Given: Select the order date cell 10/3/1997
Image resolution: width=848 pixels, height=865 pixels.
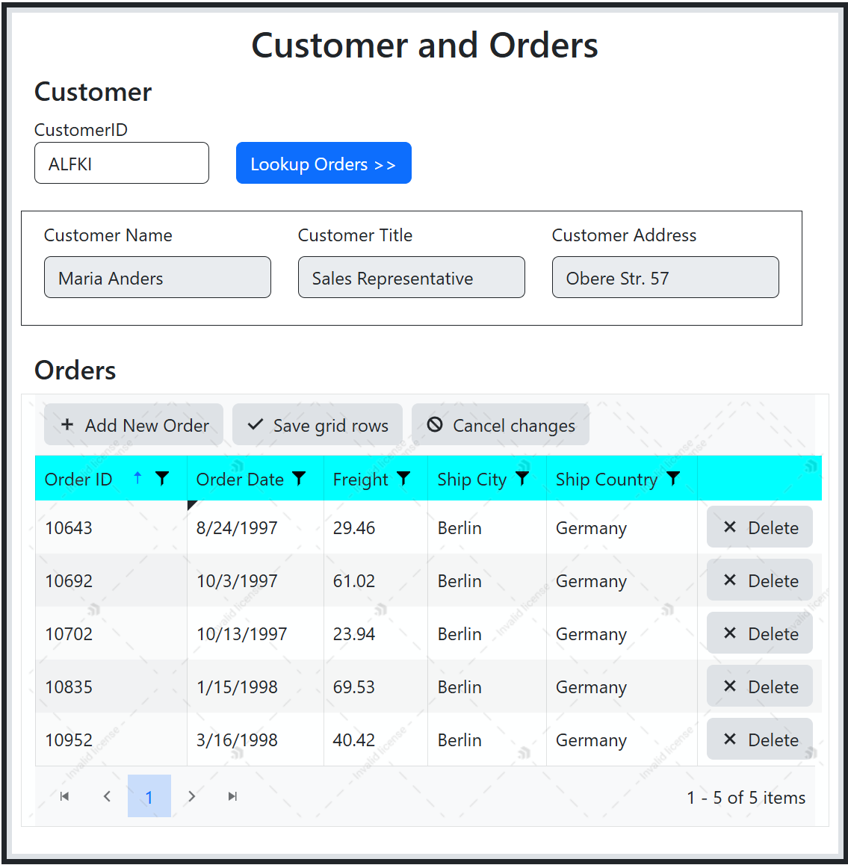Looking at the screenshot, I should tap(256, 580).
